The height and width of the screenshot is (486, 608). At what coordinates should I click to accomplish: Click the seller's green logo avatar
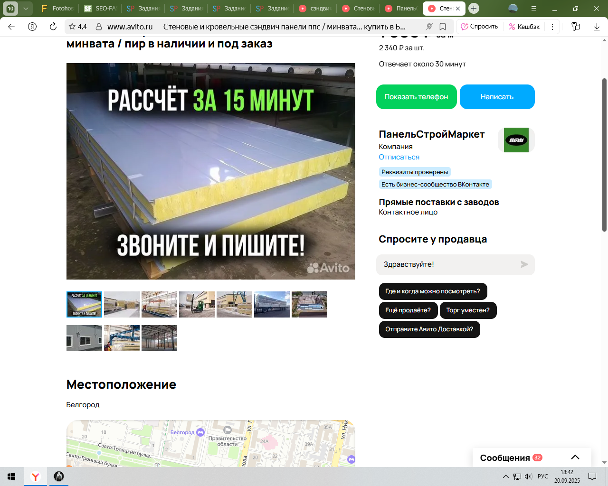tap(516, 140)
